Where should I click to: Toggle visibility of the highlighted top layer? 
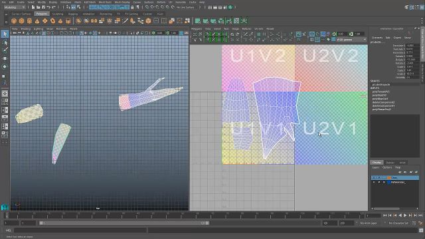tap(374, 178)
